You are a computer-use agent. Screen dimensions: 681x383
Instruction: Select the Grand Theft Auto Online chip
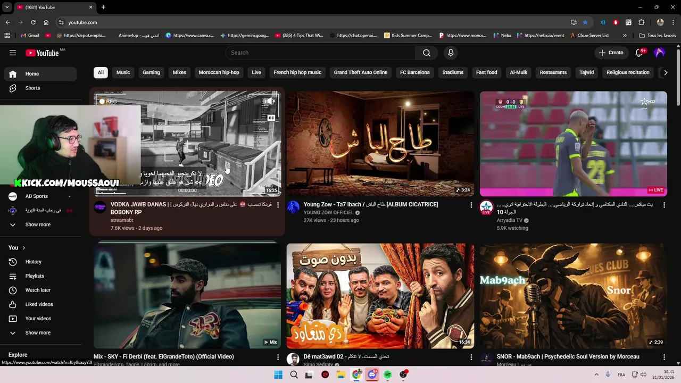[361, 72]
